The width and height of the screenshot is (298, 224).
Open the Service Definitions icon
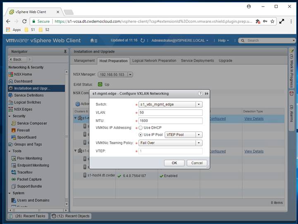pyautogui.click(x=11, y=95)
